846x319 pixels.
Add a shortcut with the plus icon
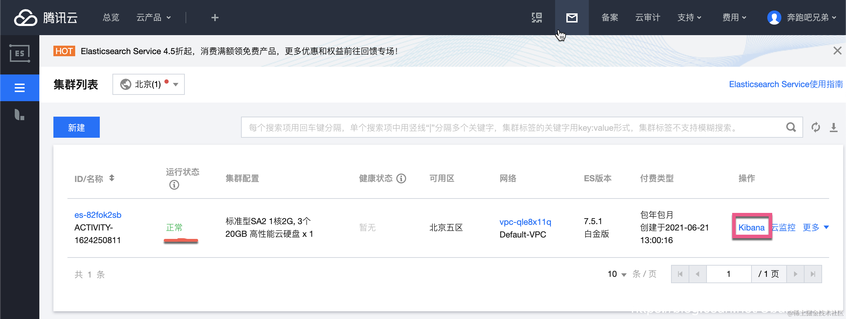[215, 18]
